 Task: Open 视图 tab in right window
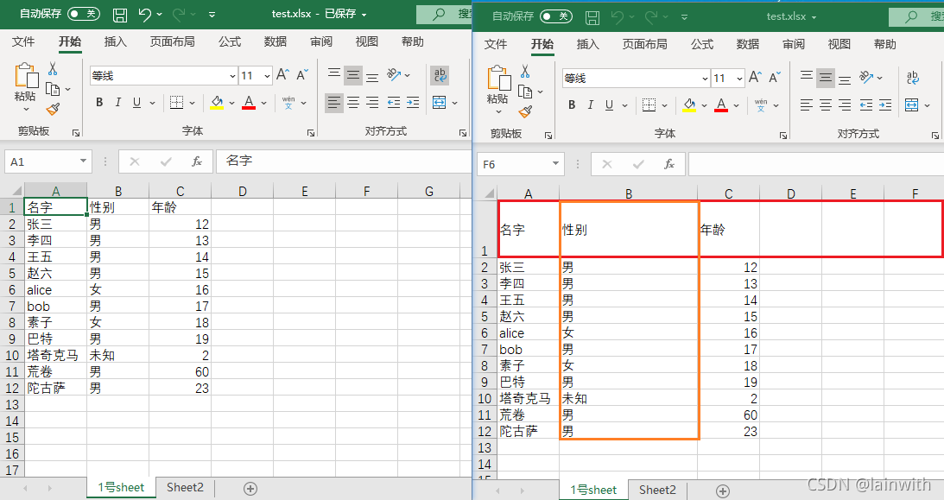[839, 44]
